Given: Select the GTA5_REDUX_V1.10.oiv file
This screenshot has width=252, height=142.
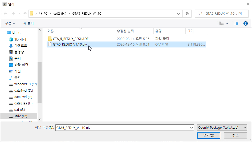Looking at the screenshot, I should tap(70, 44).
